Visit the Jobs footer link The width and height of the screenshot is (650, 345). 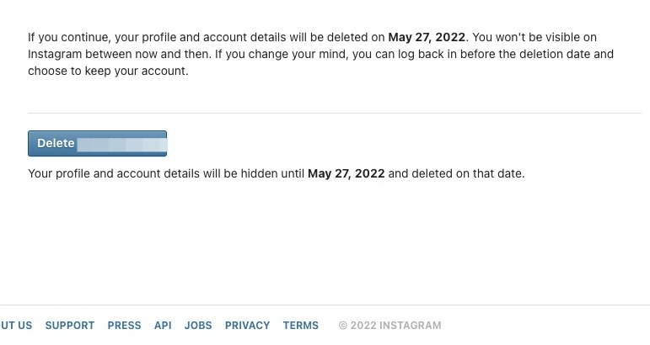tap(198, 326)
